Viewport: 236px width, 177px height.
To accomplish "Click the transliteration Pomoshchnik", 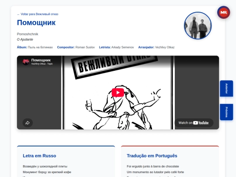I will [x=28, y=34].
